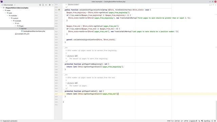217x122 pixels.
Task: Collapse the warmer folder arrow
Action: tap(18, 28)
